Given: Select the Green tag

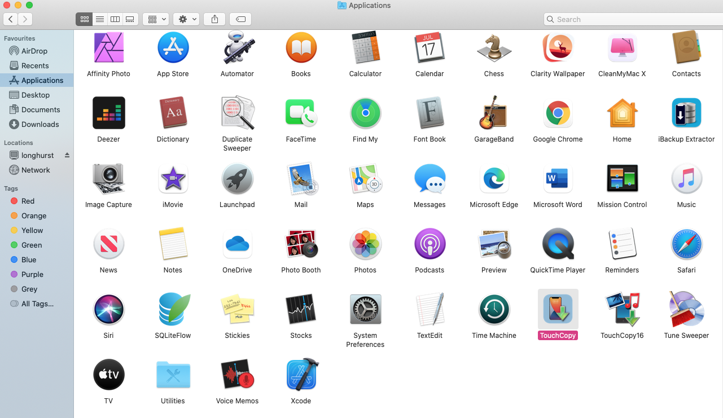Looking at the screenshot, I should (x=37, y=245).
